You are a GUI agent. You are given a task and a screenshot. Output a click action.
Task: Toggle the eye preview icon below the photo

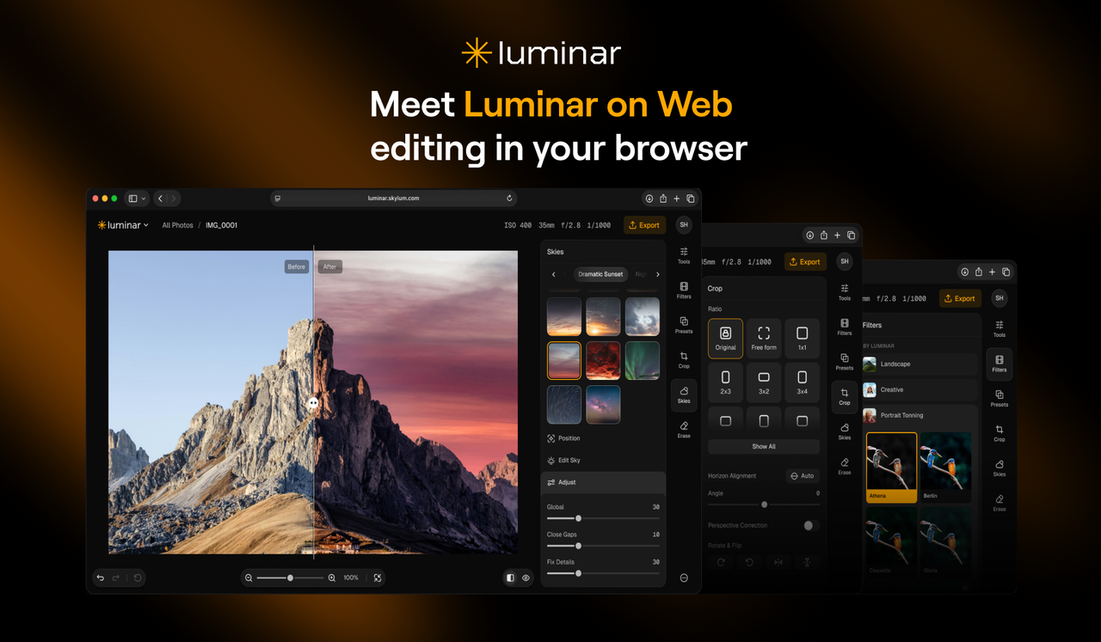tap(526, 578)
